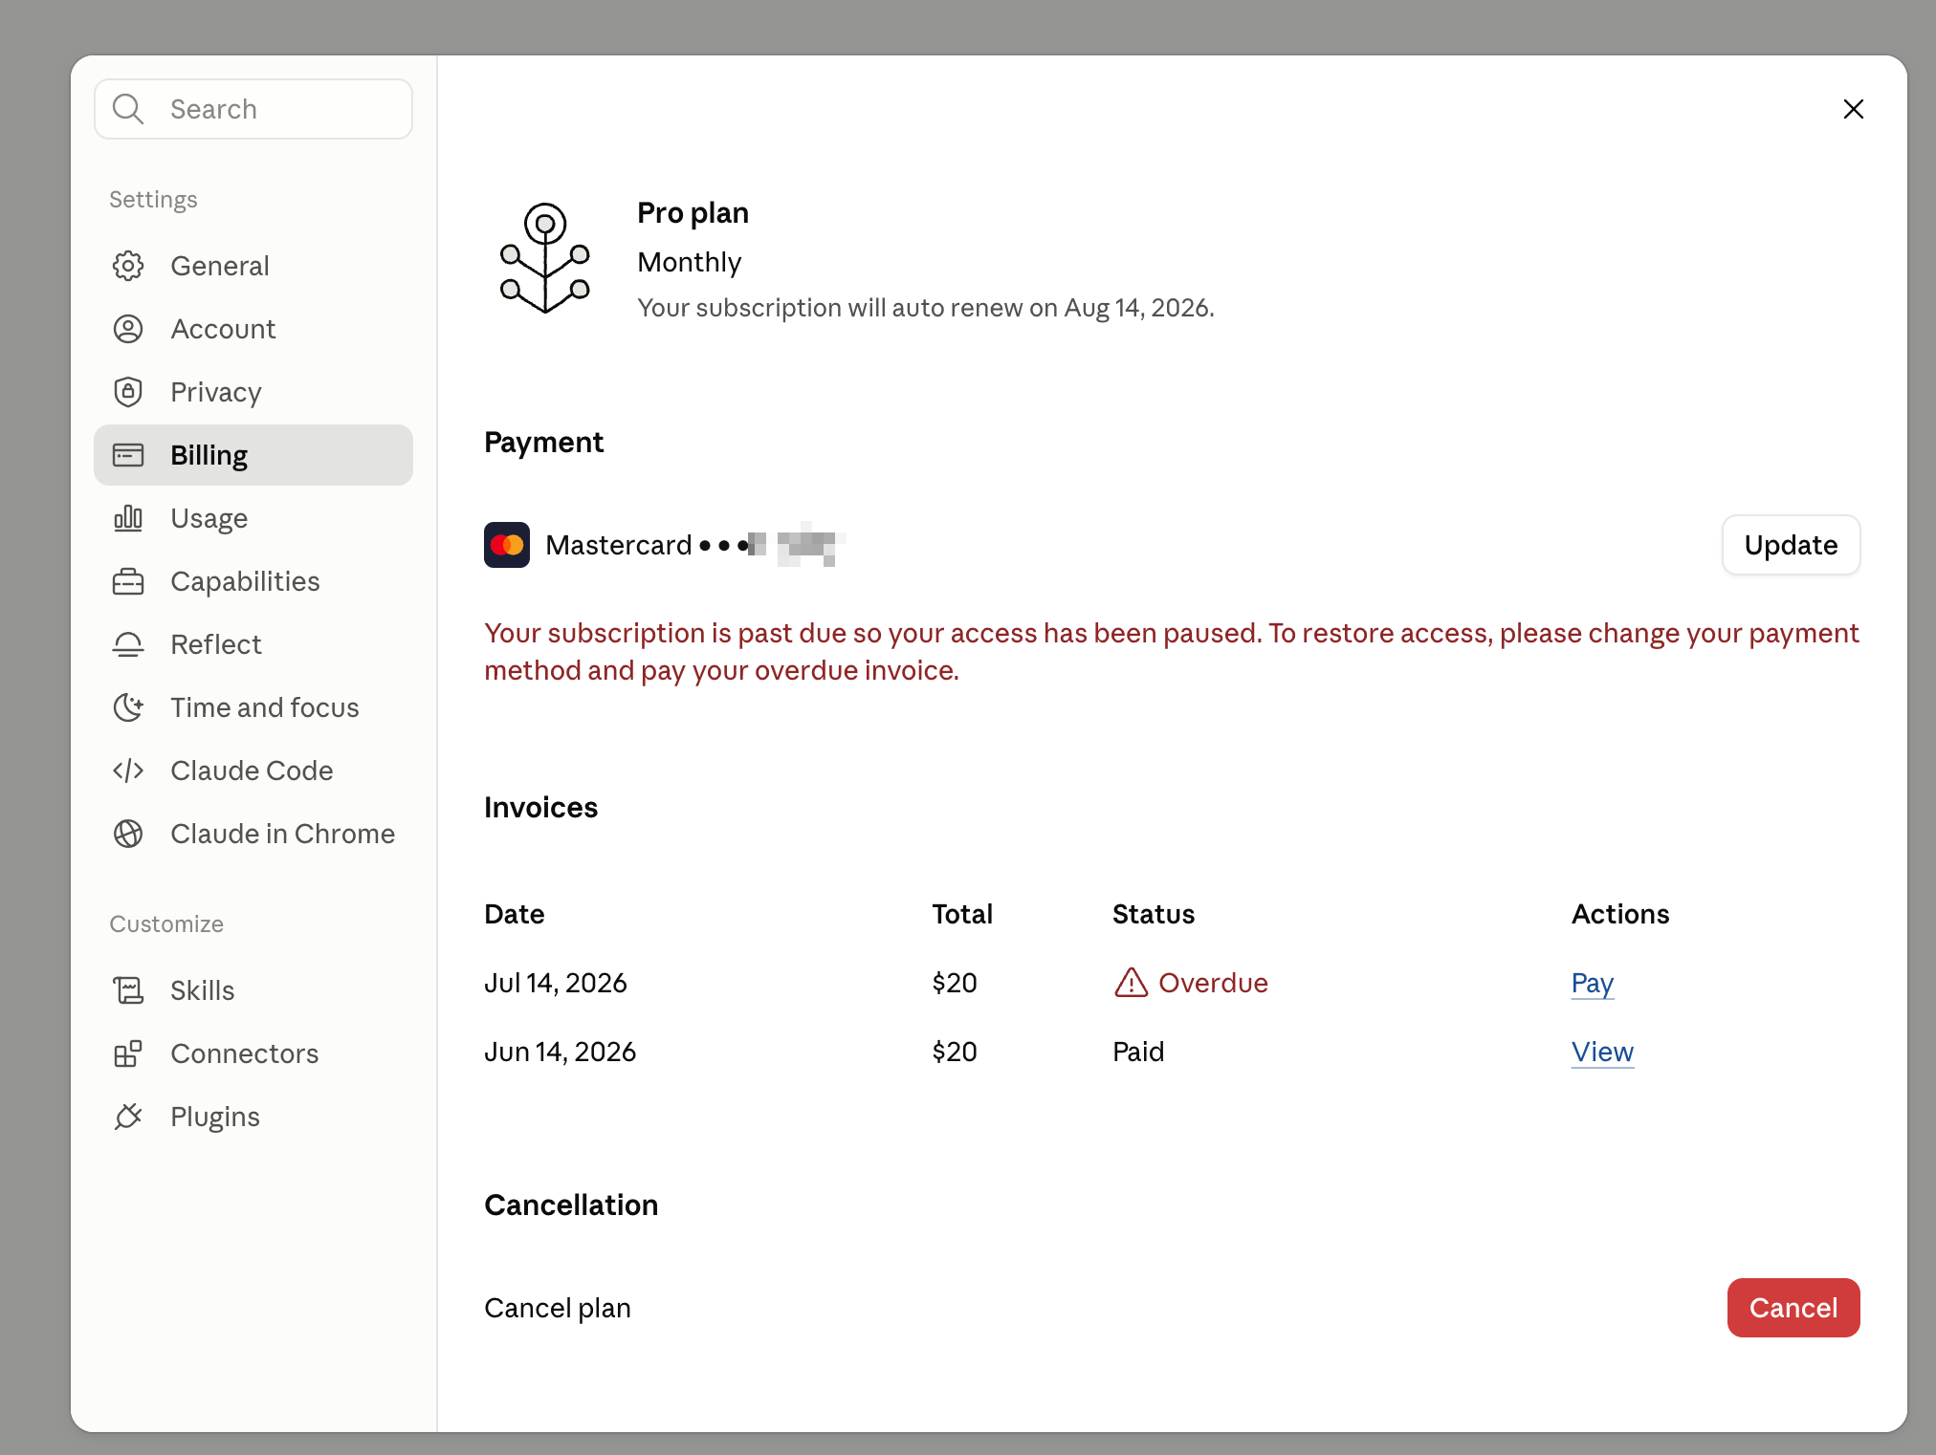
Task: Click the Cancellation heading
Action: (571, 1205)
